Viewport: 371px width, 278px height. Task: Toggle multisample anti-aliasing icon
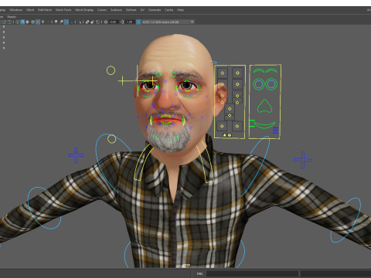coord(66,22)
